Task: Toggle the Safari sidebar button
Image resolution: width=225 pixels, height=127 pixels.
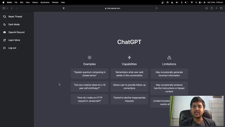Action: coord(4,8)
